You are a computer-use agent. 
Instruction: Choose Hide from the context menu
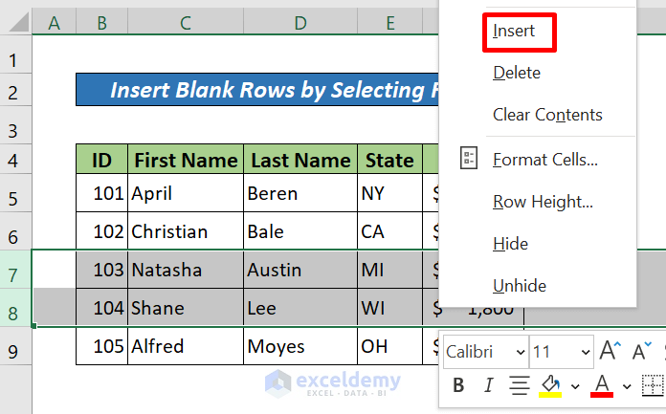511,244
